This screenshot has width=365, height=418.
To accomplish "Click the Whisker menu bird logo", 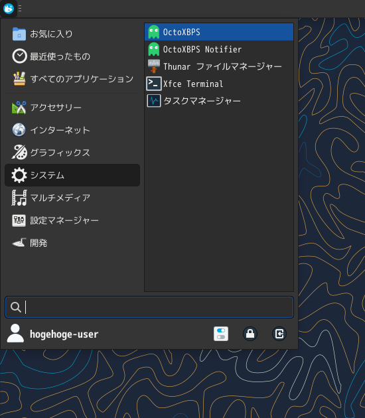I will (x=9, y=9).
